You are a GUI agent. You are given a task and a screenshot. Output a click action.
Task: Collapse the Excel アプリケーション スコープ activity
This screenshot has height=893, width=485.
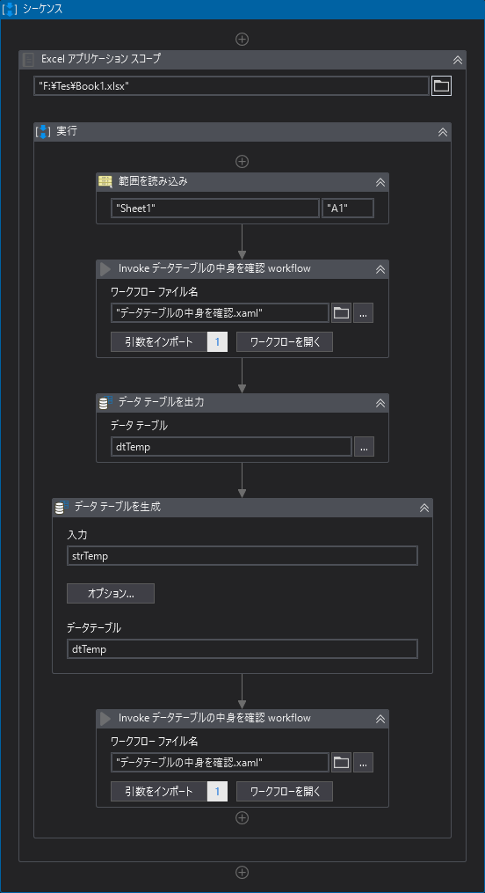click(x=457, y=59)
